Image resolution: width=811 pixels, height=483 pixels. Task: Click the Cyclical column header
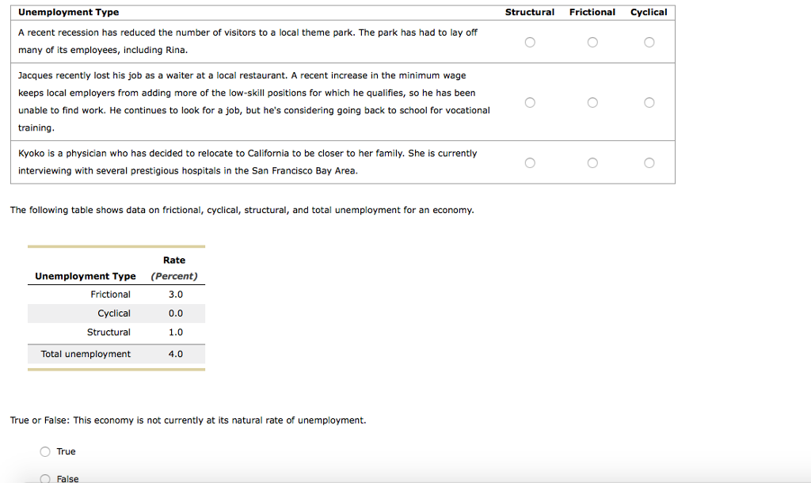click(649, 12)
